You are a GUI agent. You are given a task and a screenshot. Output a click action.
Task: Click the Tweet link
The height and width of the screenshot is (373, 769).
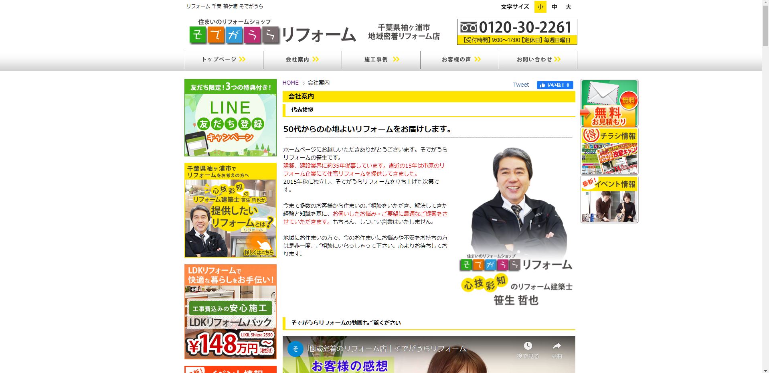click(521, 85)
